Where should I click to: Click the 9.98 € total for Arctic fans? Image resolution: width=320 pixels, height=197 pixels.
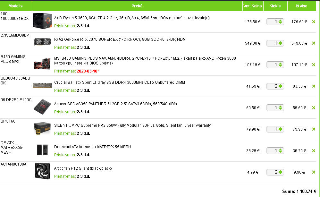coord(299,172)
